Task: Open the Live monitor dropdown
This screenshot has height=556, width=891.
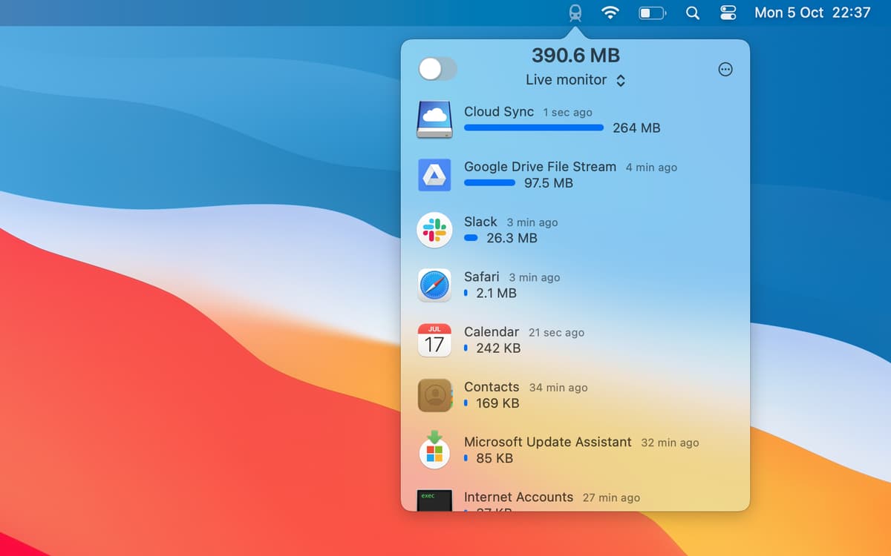Action: pyautogui.click(x=575, y=80)
